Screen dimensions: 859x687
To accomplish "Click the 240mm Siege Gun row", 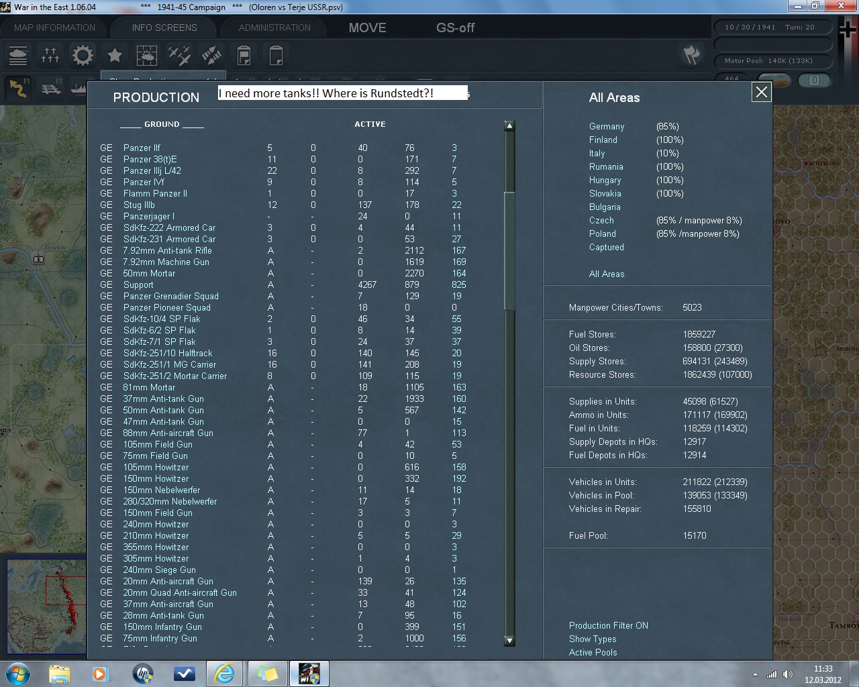I will click(279, 570).
